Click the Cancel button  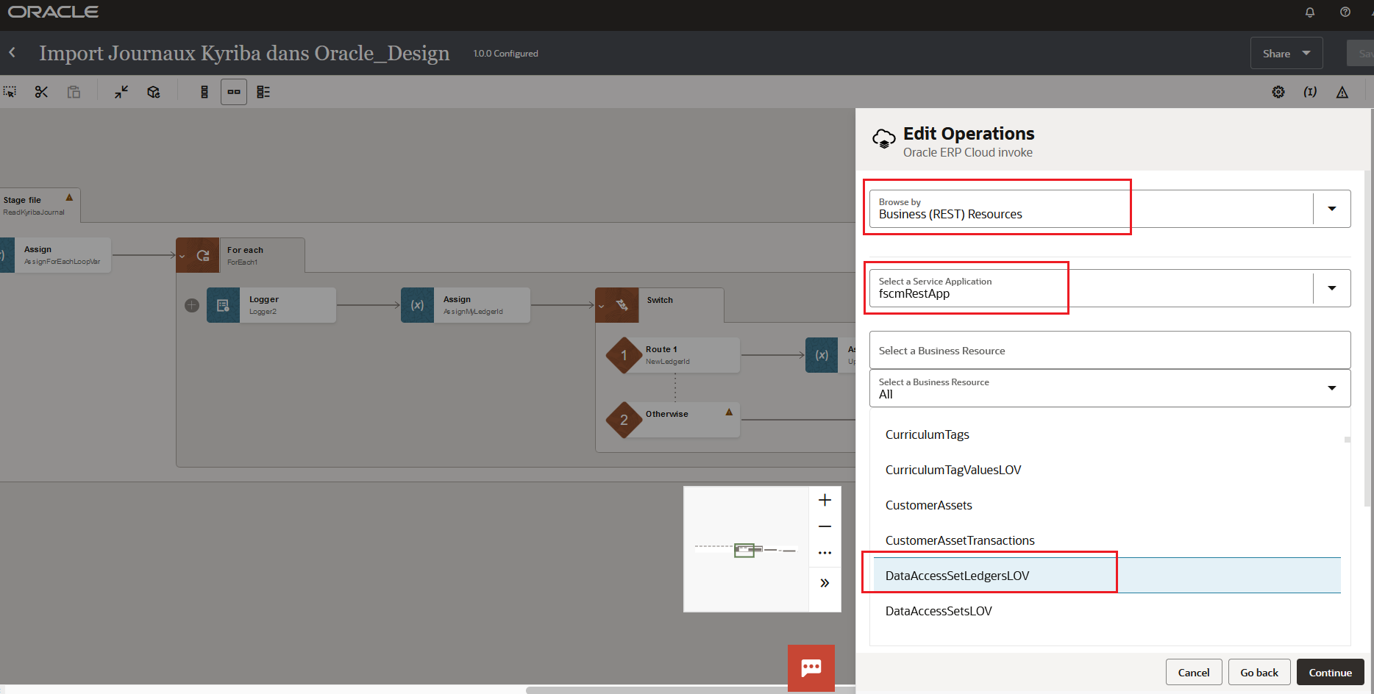click(x=1194, y=673)
